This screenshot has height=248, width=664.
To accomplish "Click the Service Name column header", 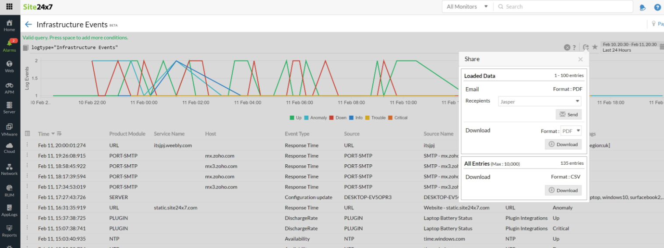I will (x=169, y=134).
